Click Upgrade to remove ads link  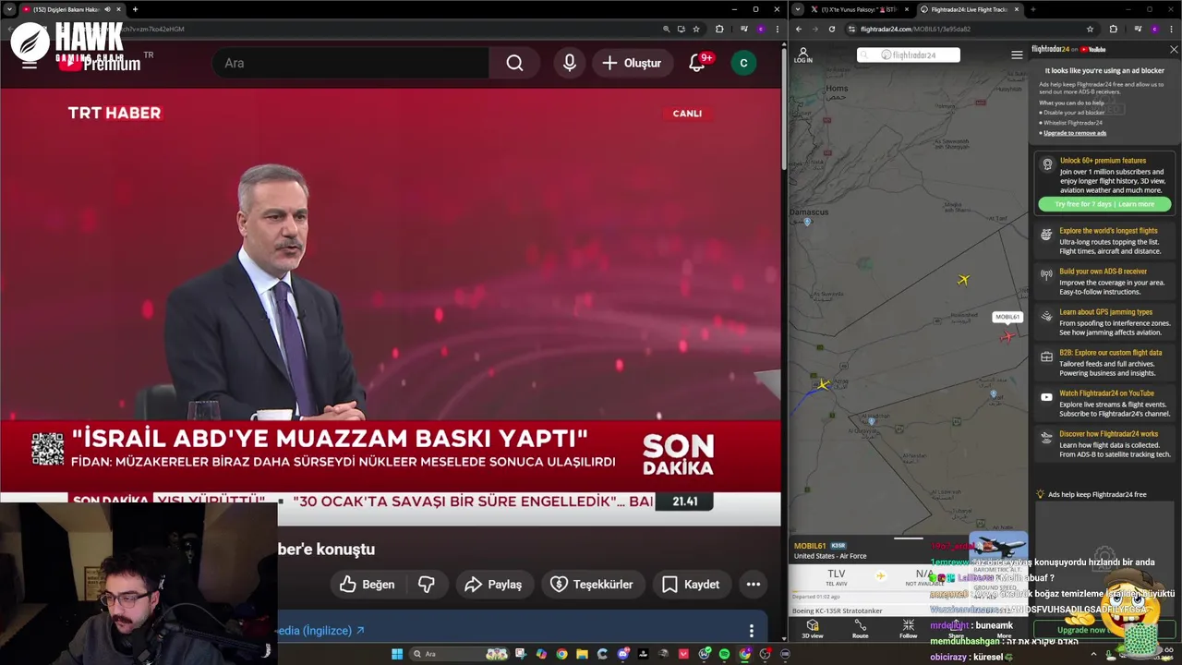[1075, 133]
